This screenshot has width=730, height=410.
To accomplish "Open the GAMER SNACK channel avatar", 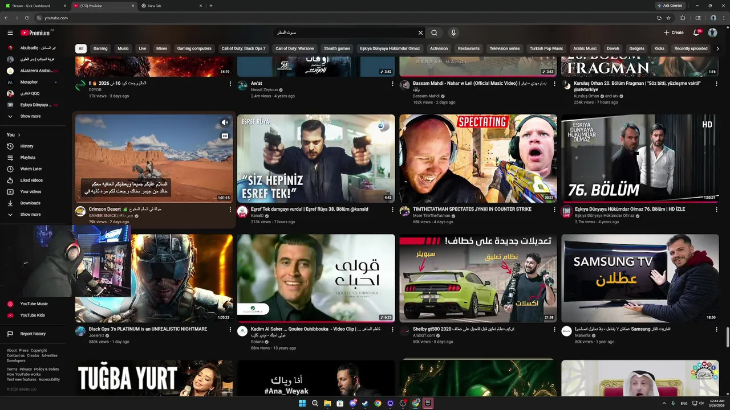I will pos(80,211).
